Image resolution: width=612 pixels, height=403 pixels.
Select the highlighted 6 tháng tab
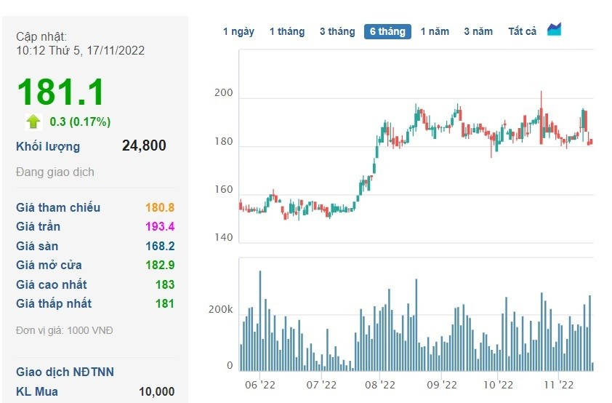tap(387, 31)
